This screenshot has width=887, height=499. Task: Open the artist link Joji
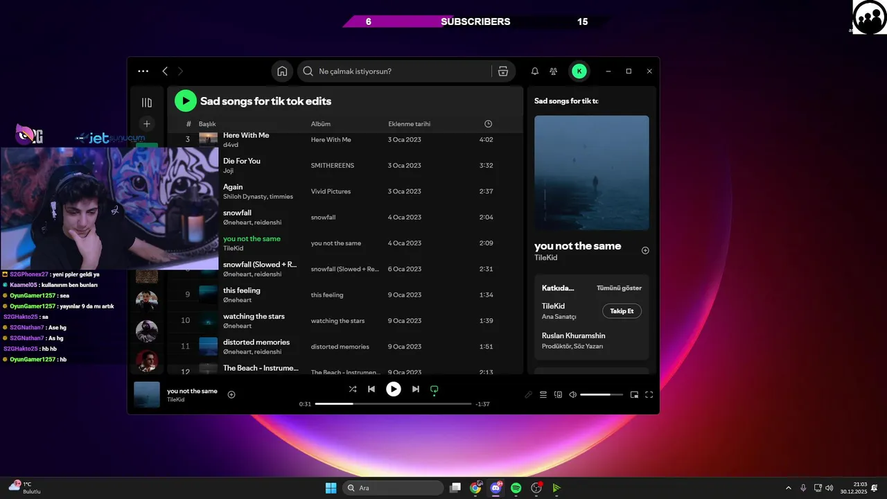point(228,170)
